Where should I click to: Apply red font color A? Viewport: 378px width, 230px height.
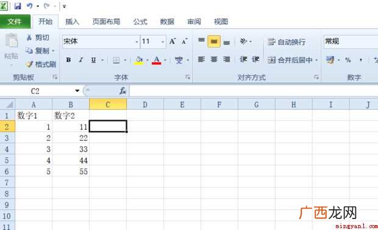pyautogui.click(x=157, y=60)
